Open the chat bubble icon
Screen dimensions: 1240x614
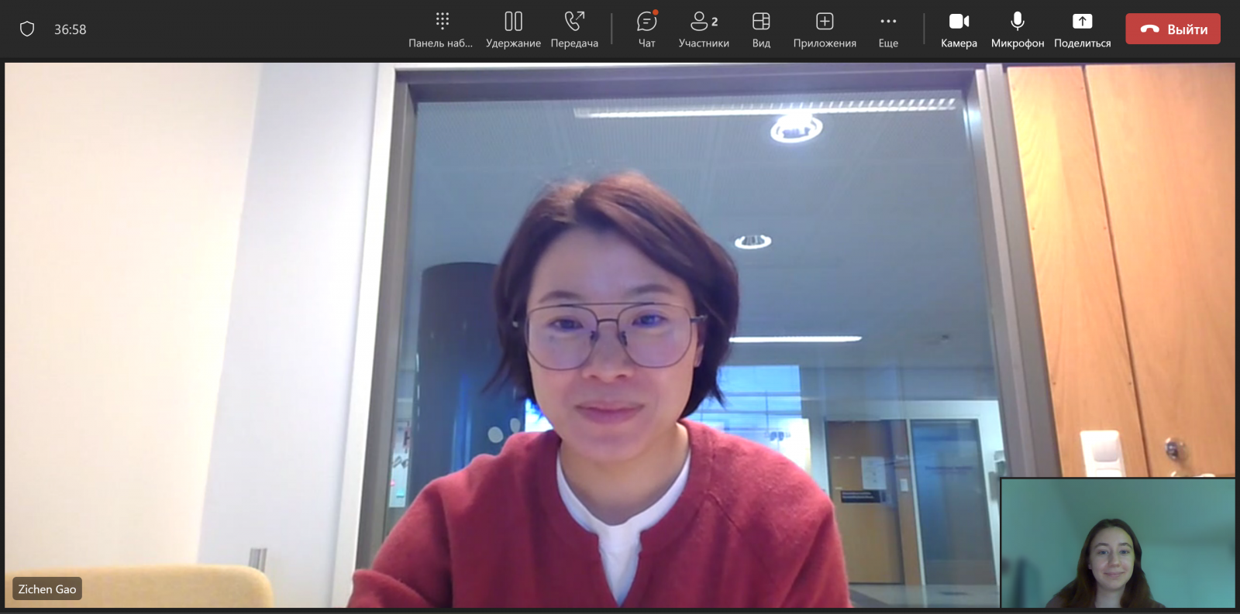click(646, 21)
